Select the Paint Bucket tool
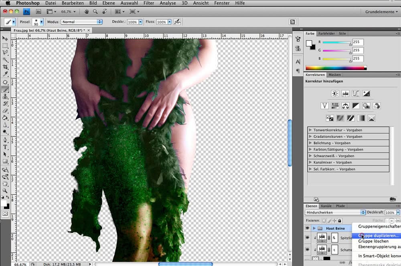Viewport: 401px width, 266px height. pos(5,118)
